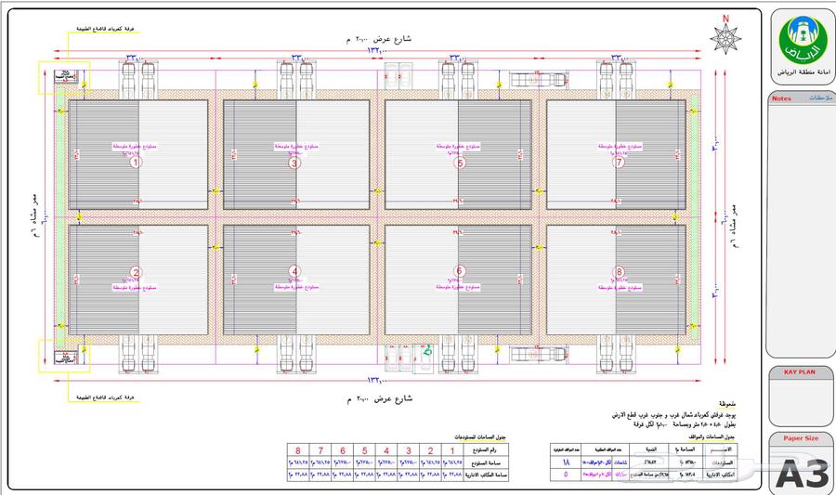Click the KAY PLAN panel header
836x495 pixels.
coord(798,371)
